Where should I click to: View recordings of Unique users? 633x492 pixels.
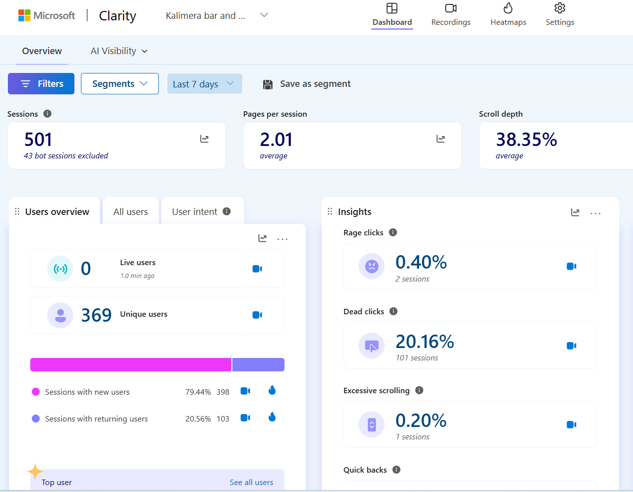click(257, 315)
